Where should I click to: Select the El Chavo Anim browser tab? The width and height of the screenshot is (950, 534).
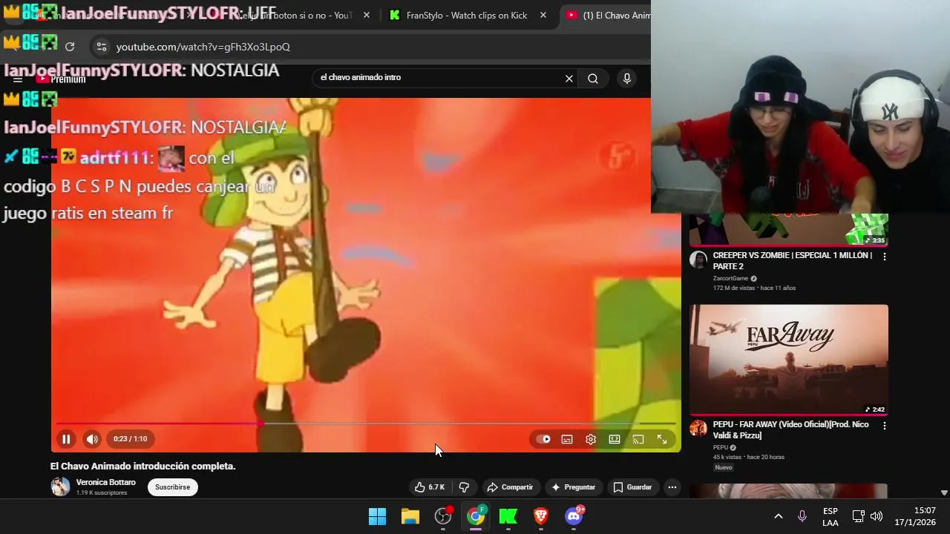pyautogui.click(x=609, y=16)
